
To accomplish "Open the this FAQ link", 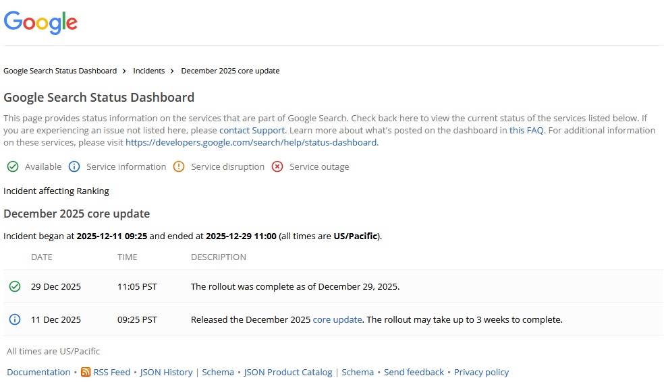I will [x=526, y=130].
